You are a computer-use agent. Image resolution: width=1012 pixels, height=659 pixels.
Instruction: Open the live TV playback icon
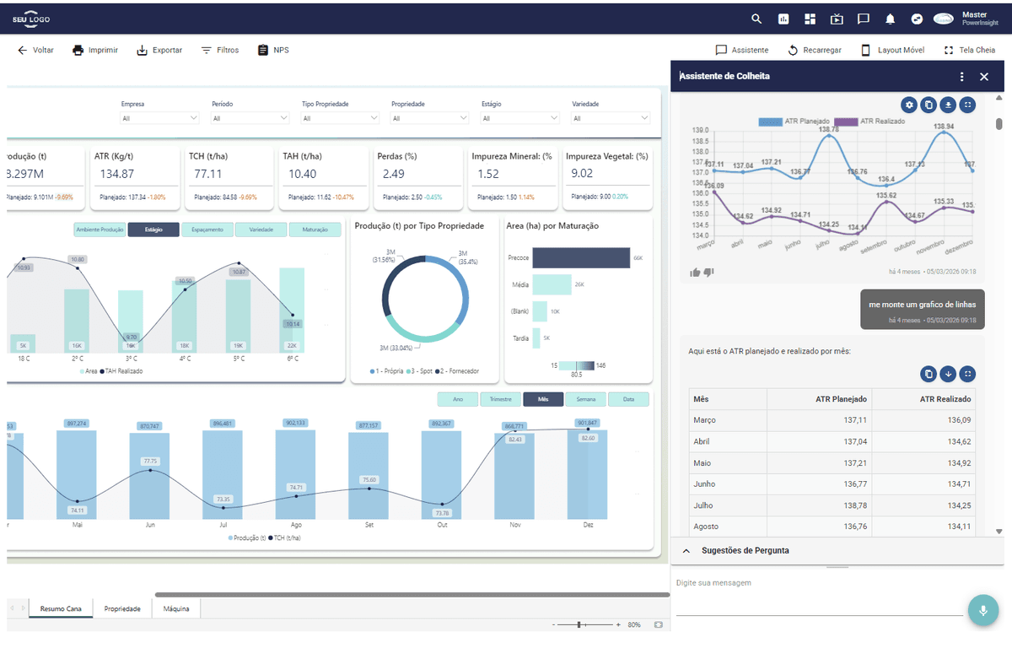pos(837,19)
